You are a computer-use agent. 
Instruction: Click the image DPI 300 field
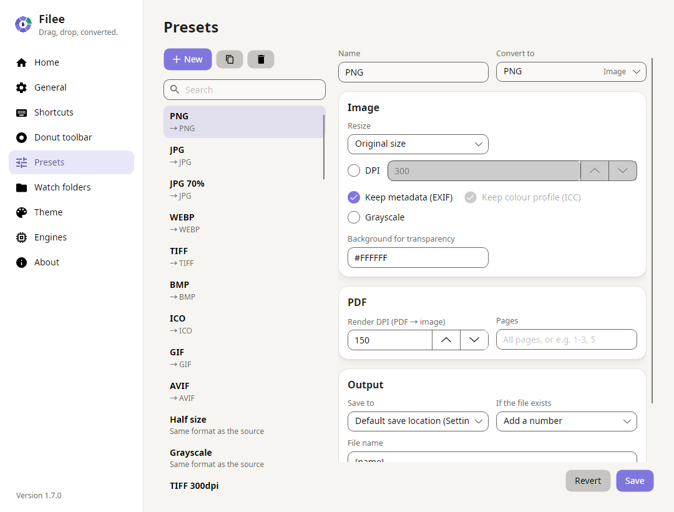tap(484, 170)
